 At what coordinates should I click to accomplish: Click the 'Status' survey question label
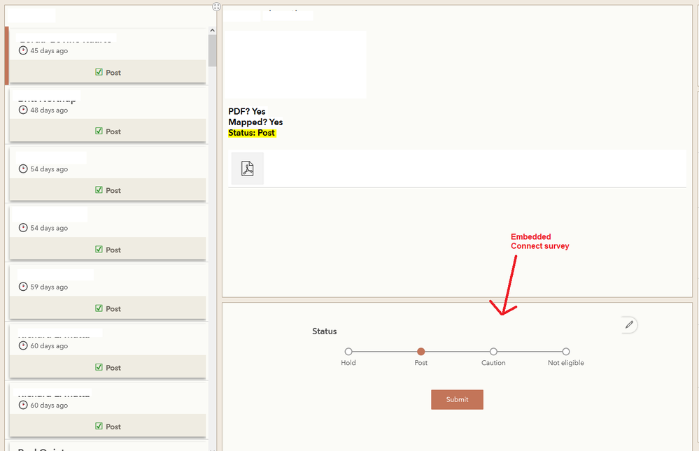(x=325, y=331)
